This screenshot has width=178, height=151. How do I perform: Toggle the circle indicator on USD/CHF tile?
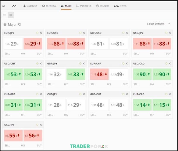click(x=37, y=63)
